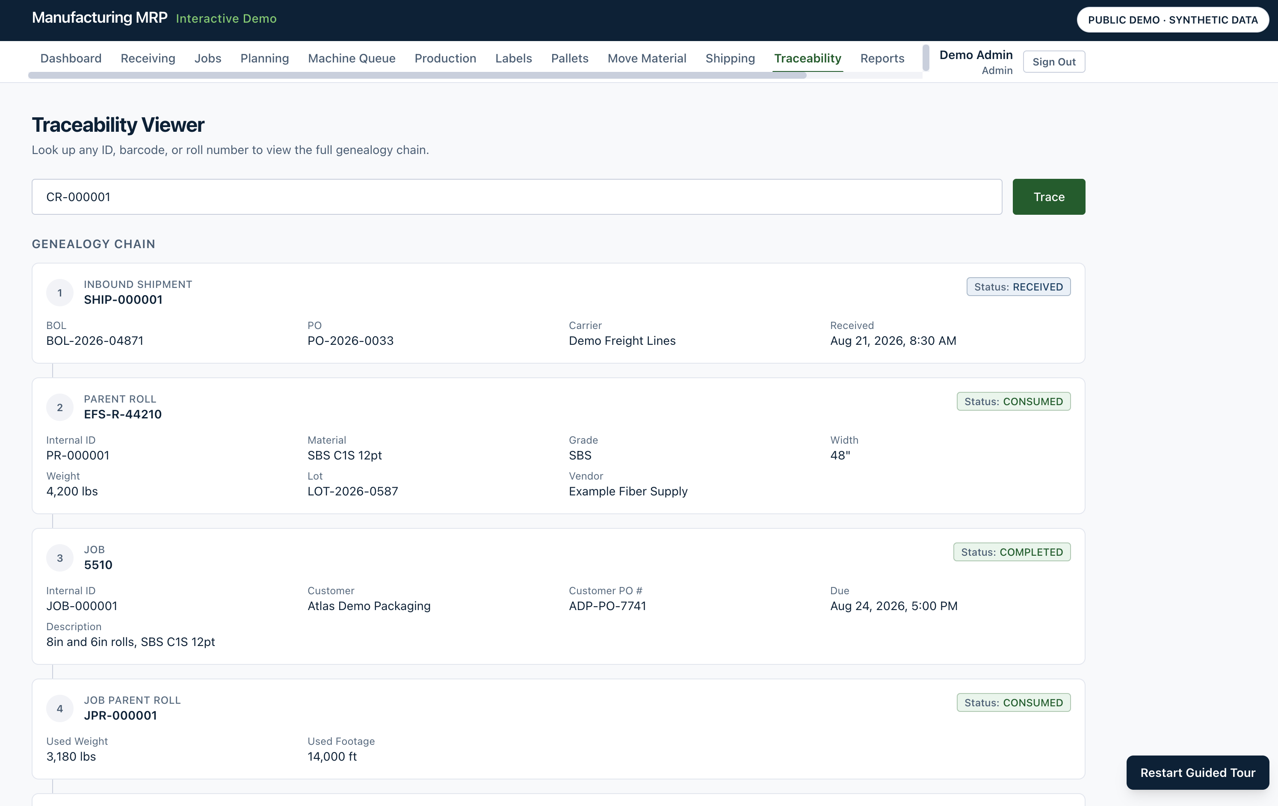Open the Dashboard tab
The width and height of the screenshot is (1278, 806).
[x=71, y=59]
